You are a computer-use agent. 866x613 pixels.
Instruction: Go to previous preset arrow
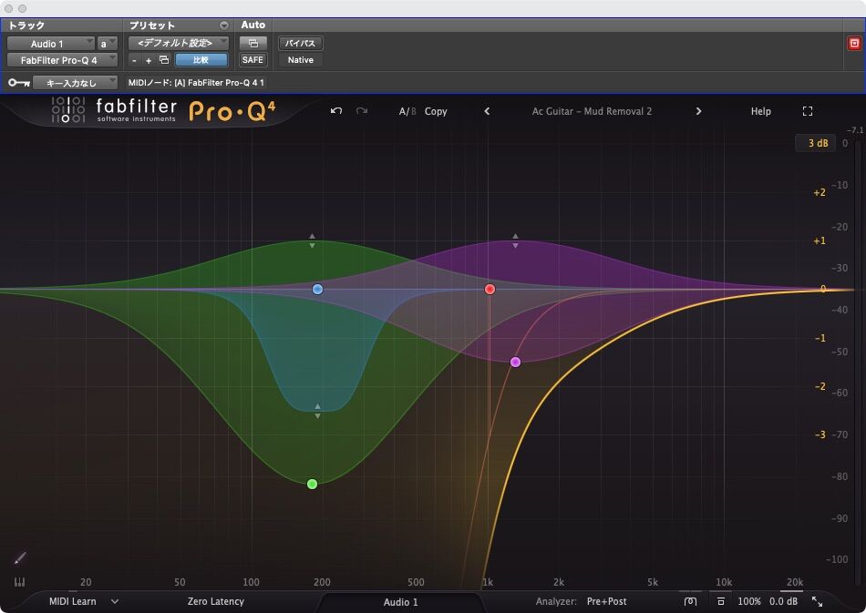(487, 111)
